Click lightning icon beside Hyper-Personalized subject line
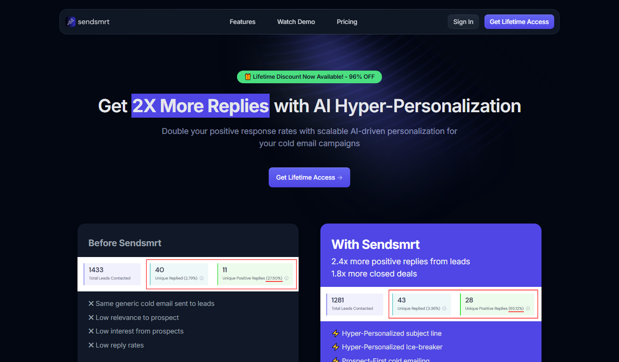 click(x=336, y=333)
